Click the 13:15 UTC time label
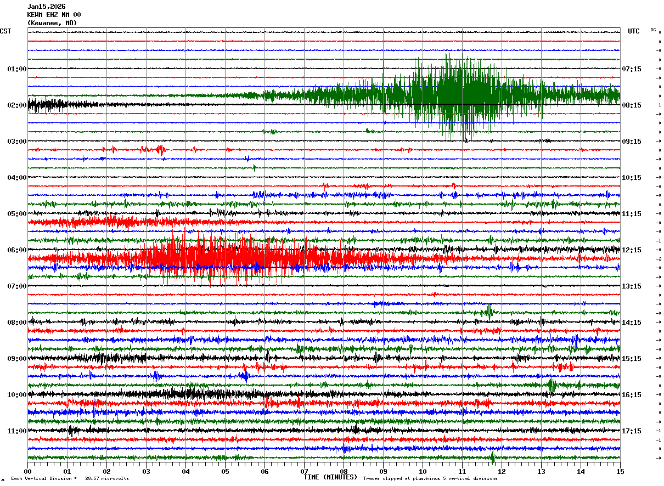Screen dimensions: 664x486 pyautogui.click(x=631, y=286)
